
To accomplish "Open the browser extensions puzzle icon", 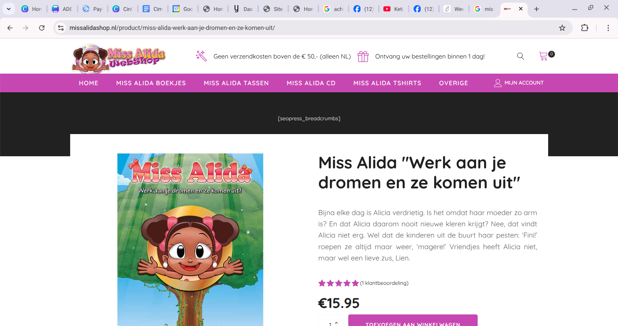I will [x=585, y=28].
